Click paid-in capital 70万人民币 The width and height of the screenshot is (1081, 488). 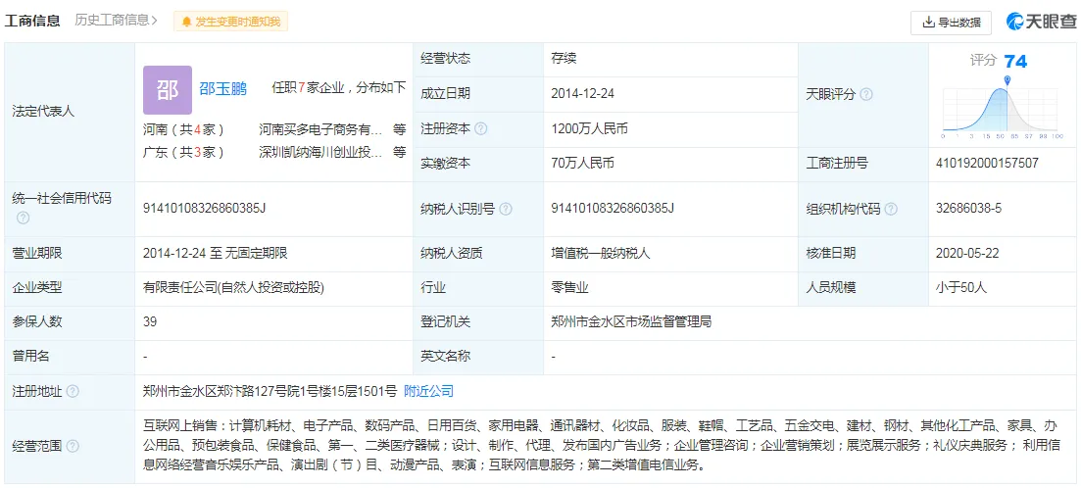point(582,164)
